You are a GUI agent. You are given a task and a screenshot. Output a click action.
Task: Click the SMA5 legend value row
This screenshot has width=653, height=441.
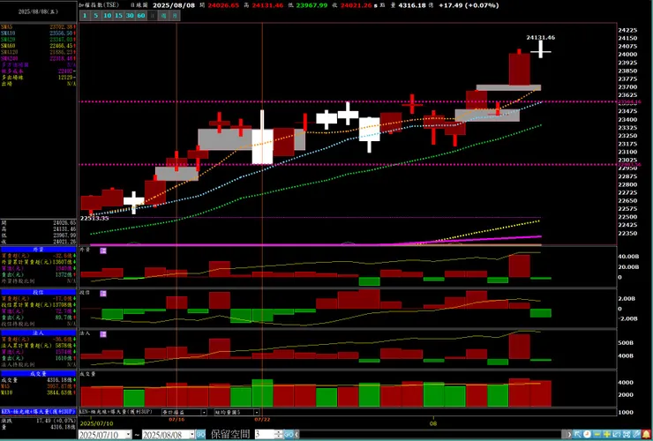38,26
